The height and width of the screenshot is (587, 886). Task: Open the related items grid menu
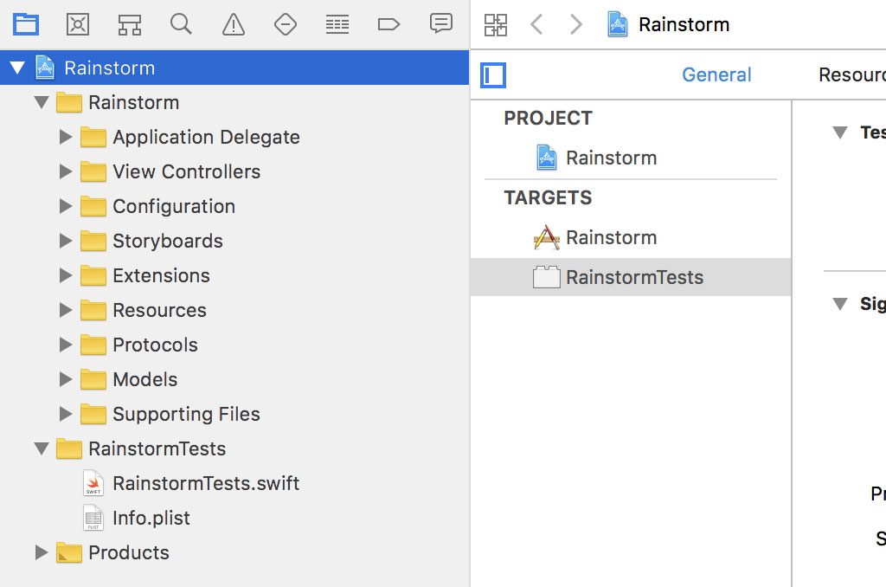point(496,24)
